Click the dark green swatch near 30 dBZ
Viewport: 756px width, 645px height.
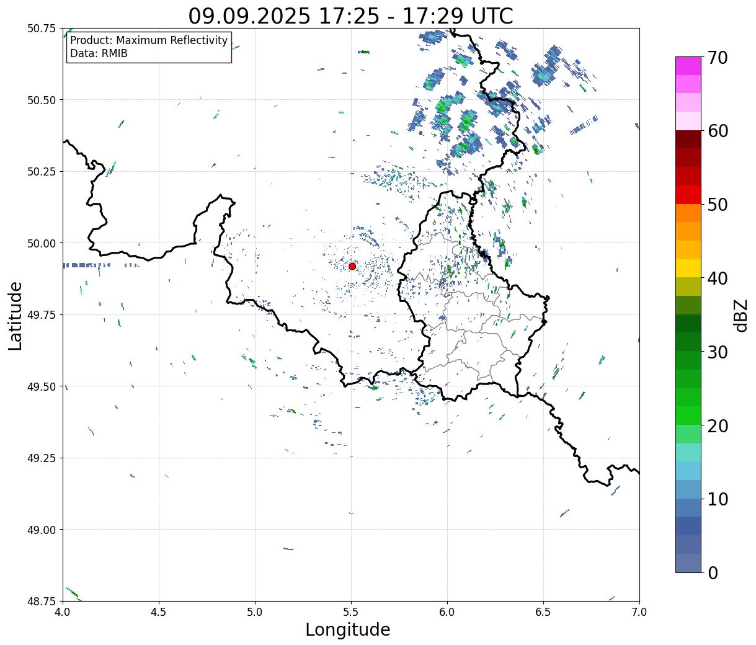click(688, 342)
